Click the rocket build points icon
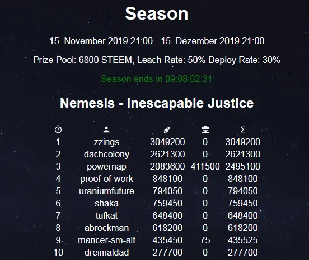The image size is (309, 260). [167, 129]
